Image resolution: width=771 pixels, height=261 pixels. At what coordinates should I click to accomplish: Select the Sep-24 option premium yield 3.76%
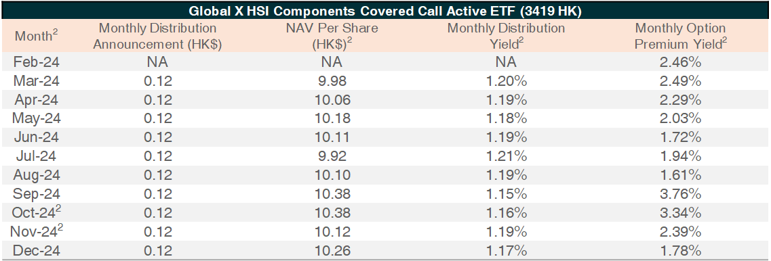click(681, 194)
